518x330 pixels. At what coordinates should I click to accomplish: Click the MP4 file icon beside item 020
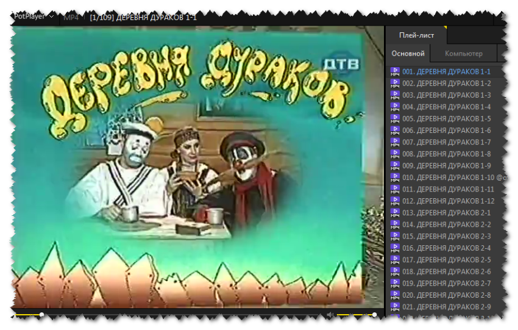click(x=395, y=295)
